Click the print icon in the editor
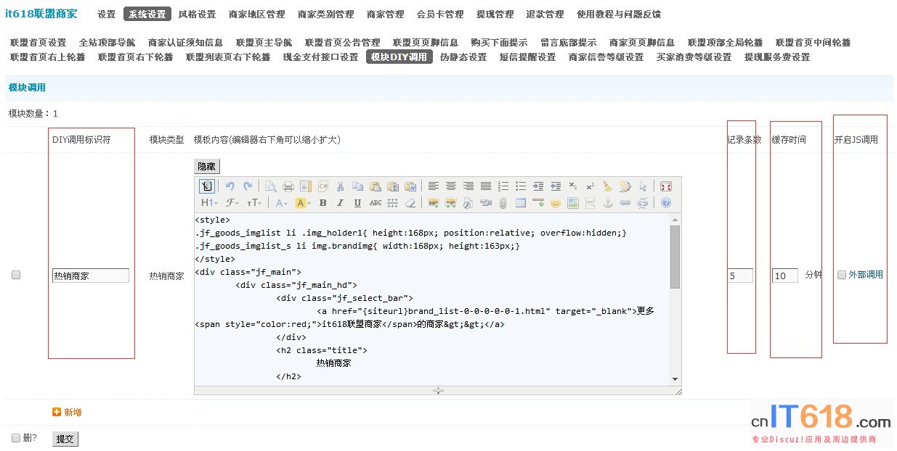The height and width of the screenshot is (451, 897). click(288, 186)
